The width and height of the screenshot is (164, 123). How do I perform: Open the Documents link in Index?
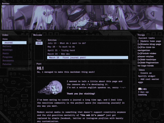(x=8, y=60)
